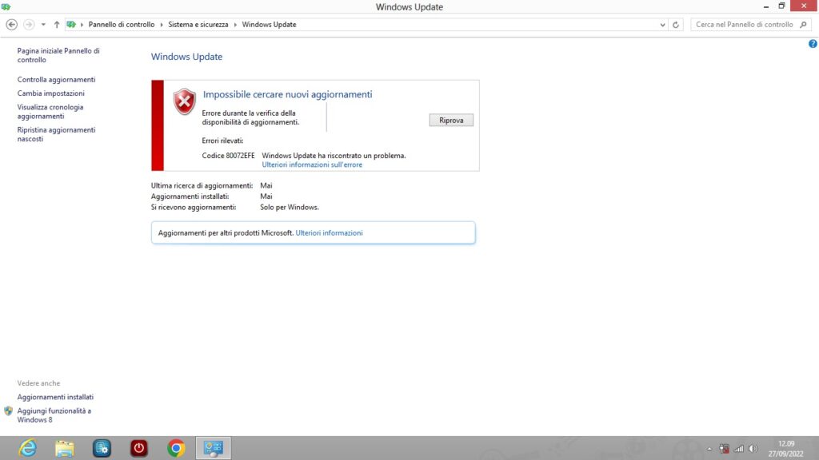
Task: Expand chevron after Sistema e sicurezza breadcrumb
Action: click(x=235, y=25)
